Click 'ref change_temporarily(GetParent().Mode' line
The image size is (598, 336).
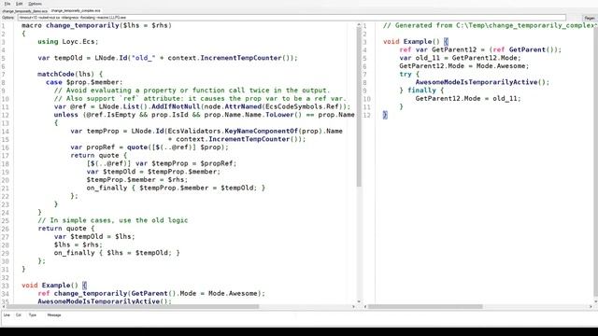[x=151, y=293]
